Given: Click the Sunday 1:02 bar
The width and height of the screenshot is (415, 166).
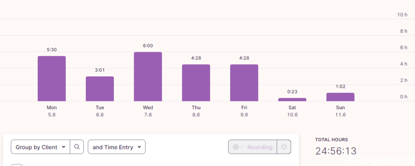Looking at the screenshot, I should coord(340,97).
